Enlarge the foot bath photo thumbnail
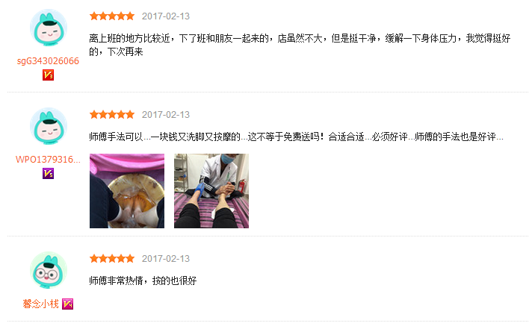The height and width of the screenshot is (329, 529). coord(127,191)
